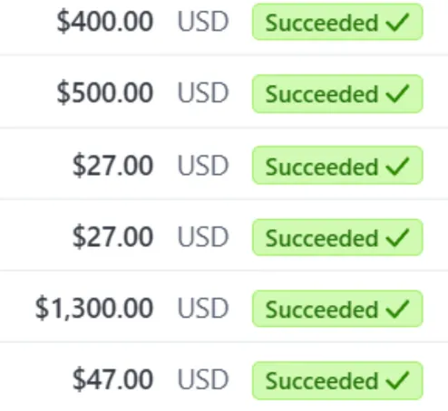Select the Succeeded badge for $500.00
The width and height of the screenshot is (448, 411).
point(337,93)
